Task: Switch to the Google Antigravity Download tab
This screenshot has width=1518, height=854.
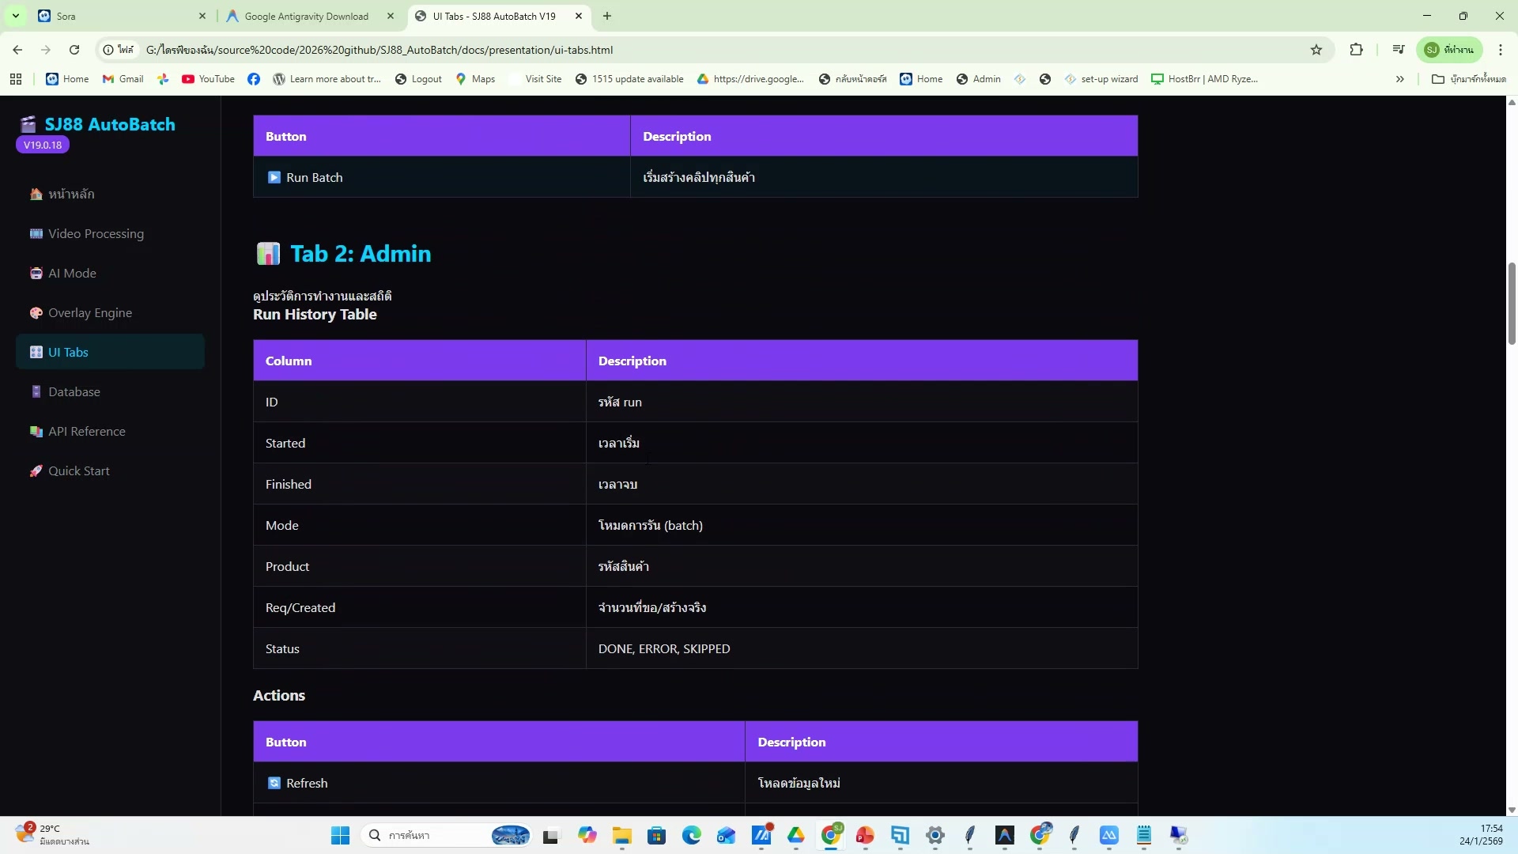Action: click(x=307, y=16)
